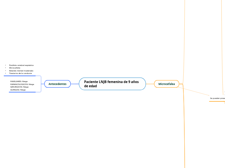
Task: Click the 'Trastorno de la conducta' bullet
Action: pos(20,73)
